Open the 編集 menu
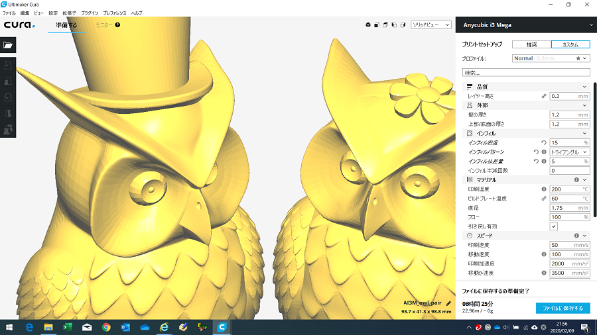Screen dimensions: 597x335 tap(25, 13)
